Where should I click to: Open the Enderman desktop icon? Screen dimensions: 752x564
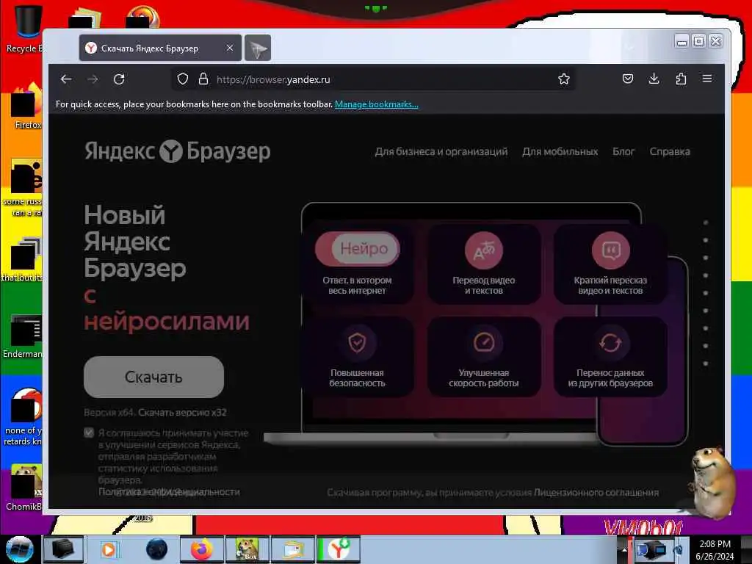(23, 336)
